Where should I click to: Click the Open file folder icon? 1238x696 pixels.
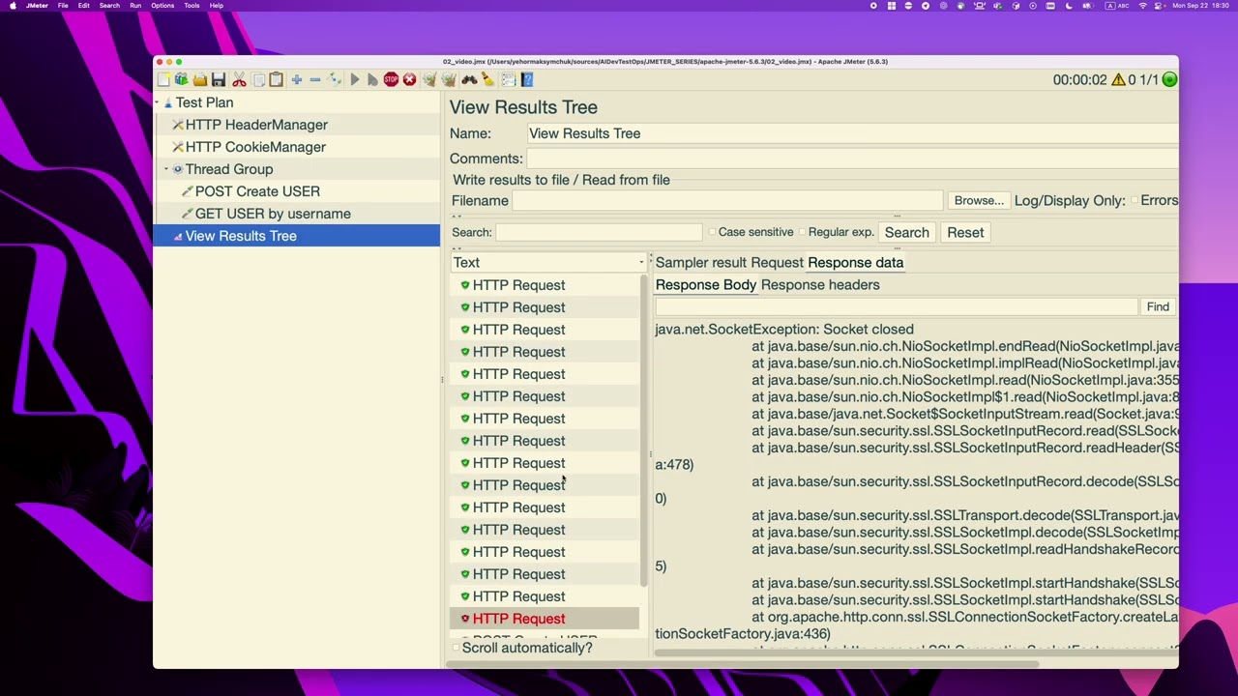coord(199,80)
